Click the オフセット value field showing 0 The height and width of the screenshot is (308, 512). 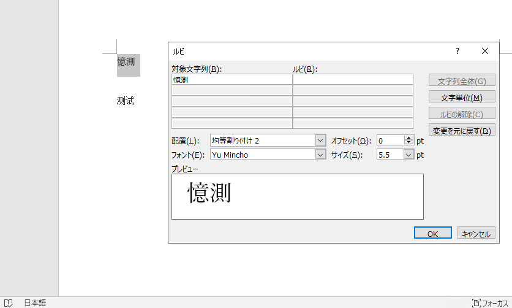(390, 141)
